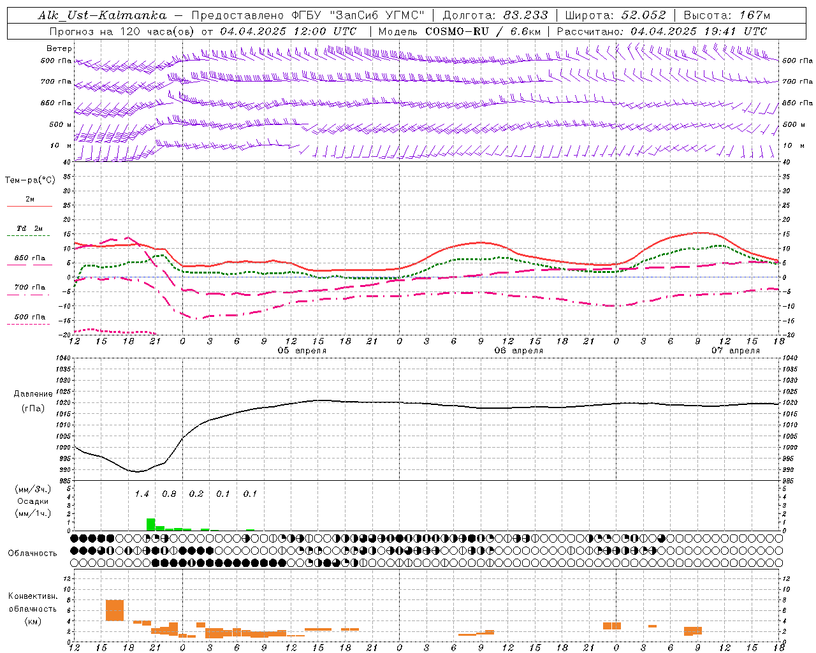
Task: Click the Осадки precipitation panel label
Action: tap(33, 501)
